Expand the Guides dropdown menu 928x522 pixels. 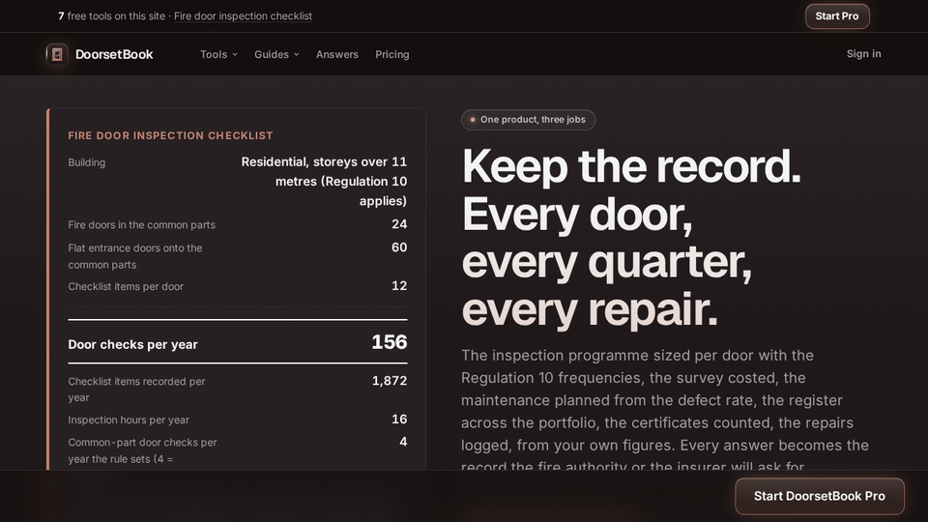click(x=276, y=54)
